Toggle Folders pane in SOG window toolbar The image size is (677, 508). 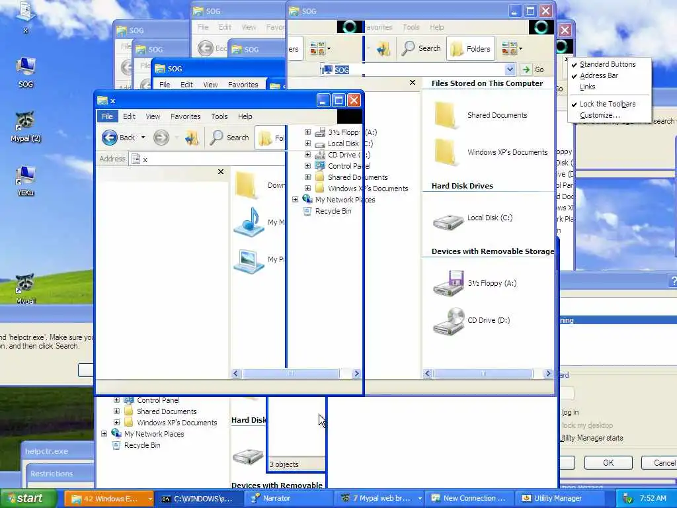(x=470, y=49)
